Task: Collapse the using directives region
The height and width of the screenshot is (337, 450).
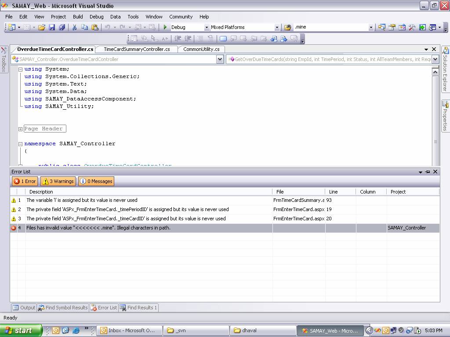Action: pos(20,69)
